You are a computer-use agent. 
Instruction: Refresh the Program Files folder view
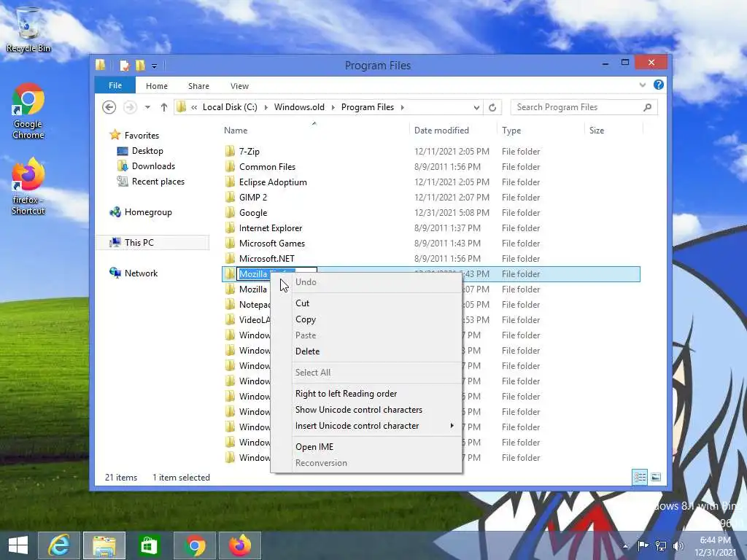[x=492, y=108]
